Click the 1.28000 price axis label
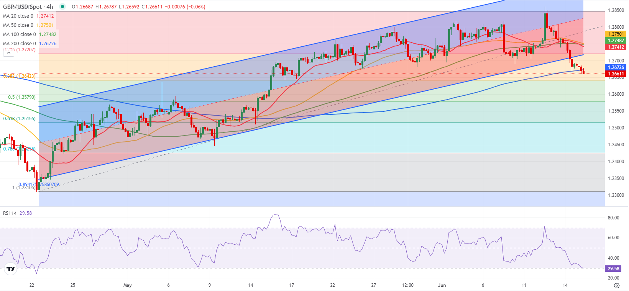 [616, 27]
